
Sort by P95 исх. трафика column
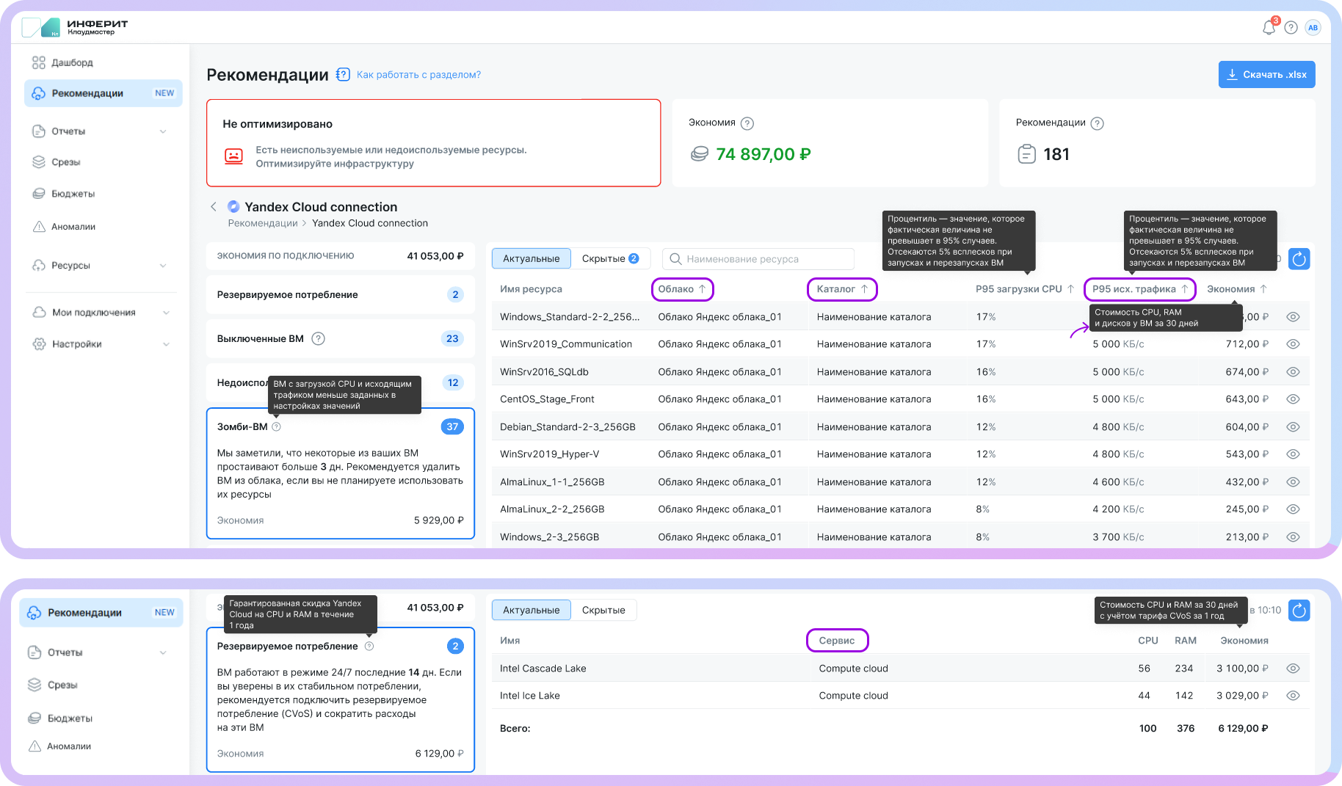pos(1139,289)
